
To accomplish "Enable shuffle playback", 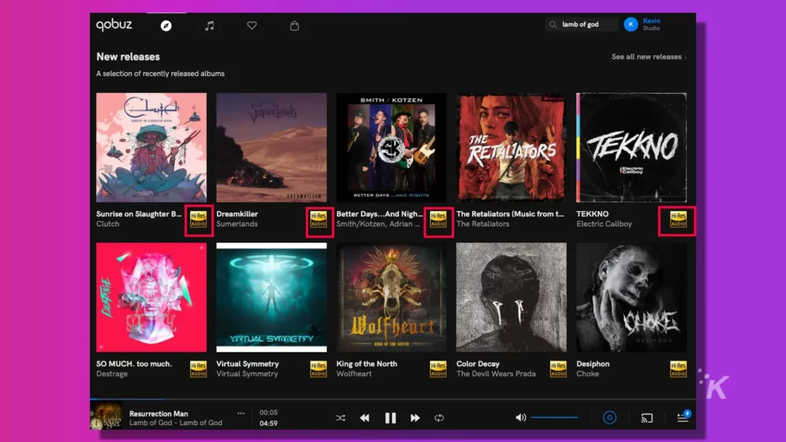I will (340, 417).
